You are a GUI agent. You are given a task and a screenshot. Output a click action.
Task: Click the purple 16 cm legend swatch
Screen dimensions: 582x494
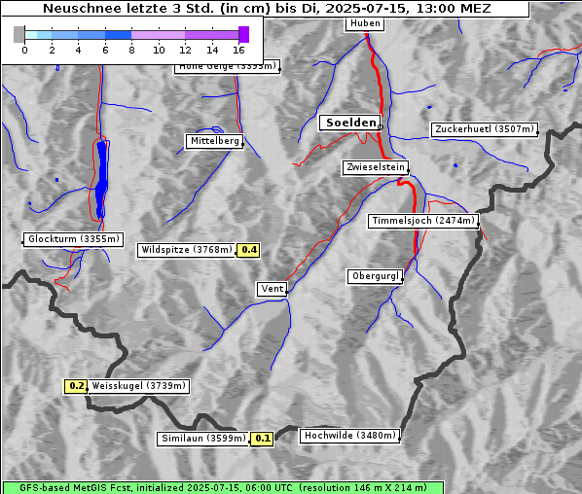click(244, 34)
